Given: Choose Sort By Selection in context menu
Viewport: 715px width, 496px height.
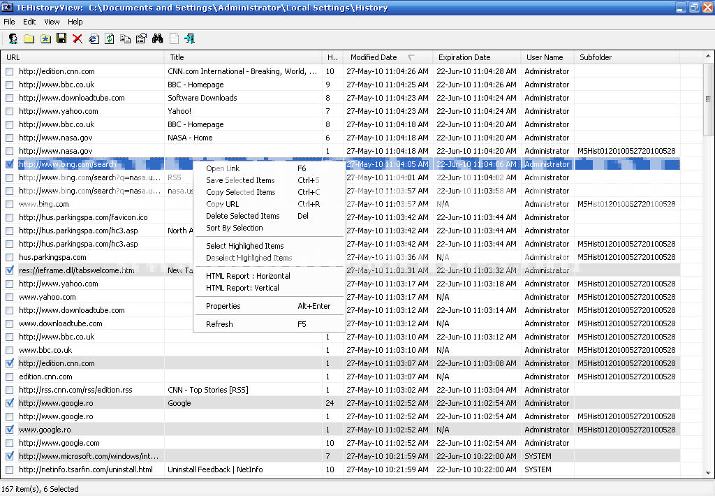Looking at the screenshot, I should [x=235, y=228].
